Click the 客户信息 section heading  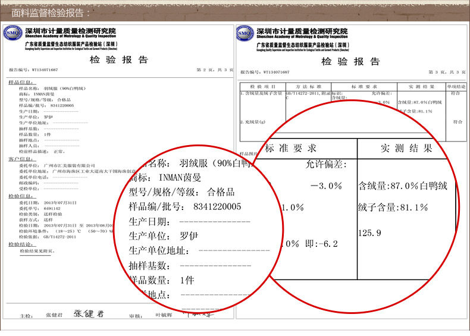(19, 159)
